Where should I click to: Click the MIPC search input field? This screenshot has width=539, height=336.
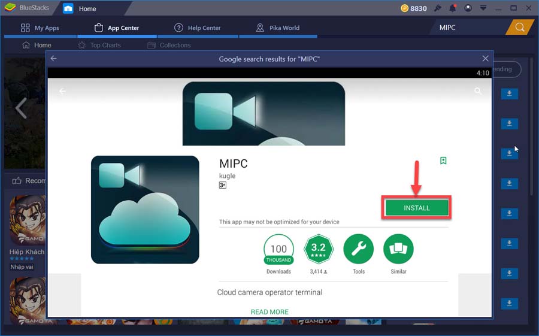pos(469,28)
